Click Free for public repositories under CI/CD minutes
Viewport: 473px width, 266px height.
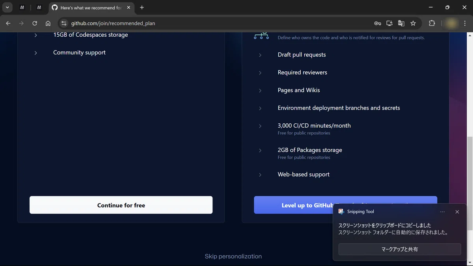tap(304, 133)
